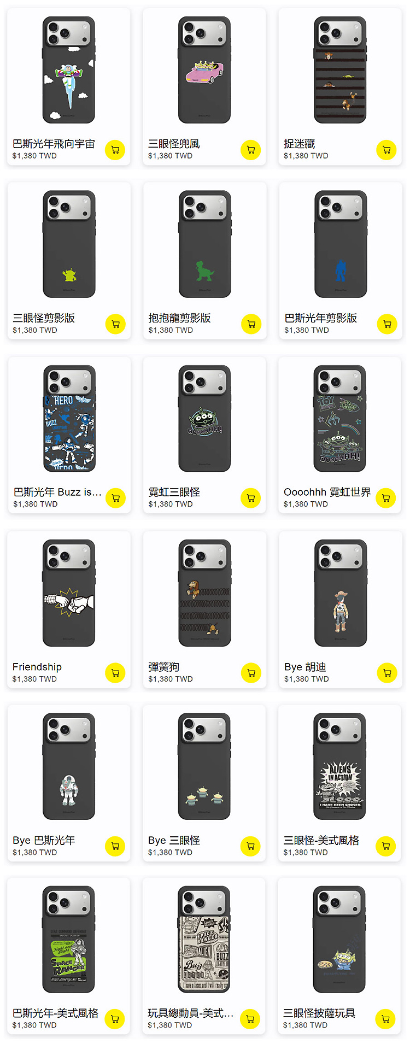This screenshot has height=1044, width=410.
Task: Add 彈簧狗 case to cart
Action: pos(251,673)
